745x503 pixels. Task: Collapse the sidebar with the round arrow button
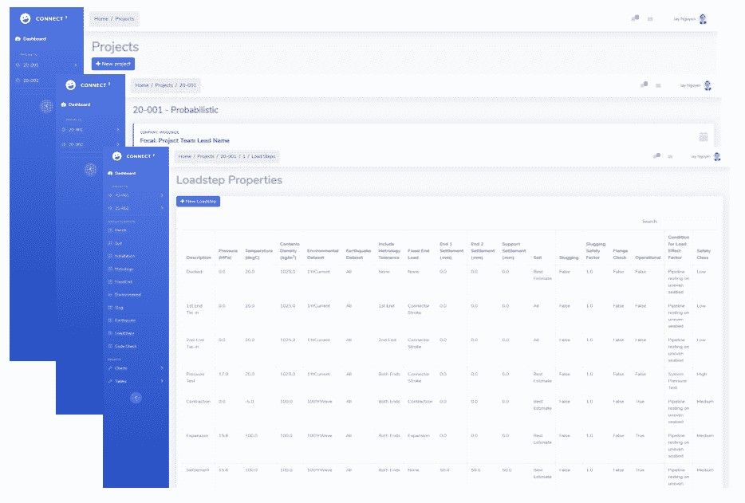click(x=136, y=396)
